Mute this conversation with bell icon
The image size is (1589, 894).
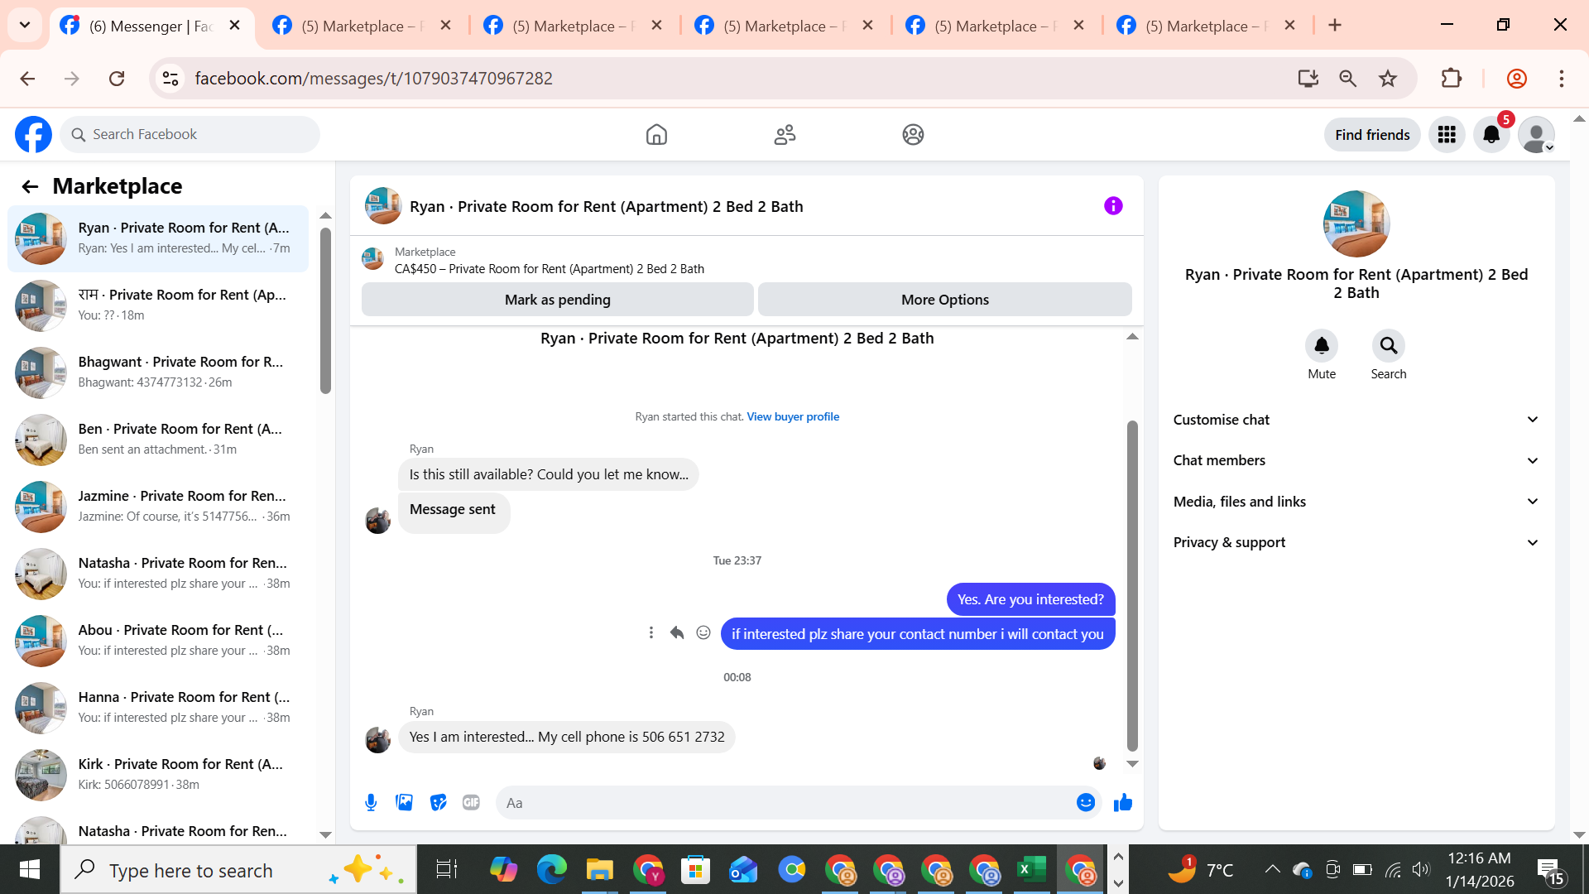click(x=1321, y=346)
